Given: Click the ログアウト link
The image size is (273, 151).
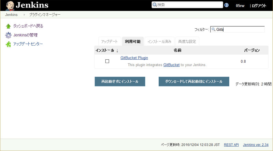Looking at the screenshot, I should click(x=259, y=6).
